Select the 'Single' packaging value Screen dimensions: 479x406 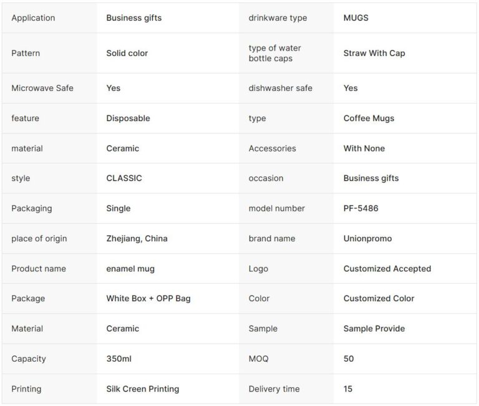point(118,208)
